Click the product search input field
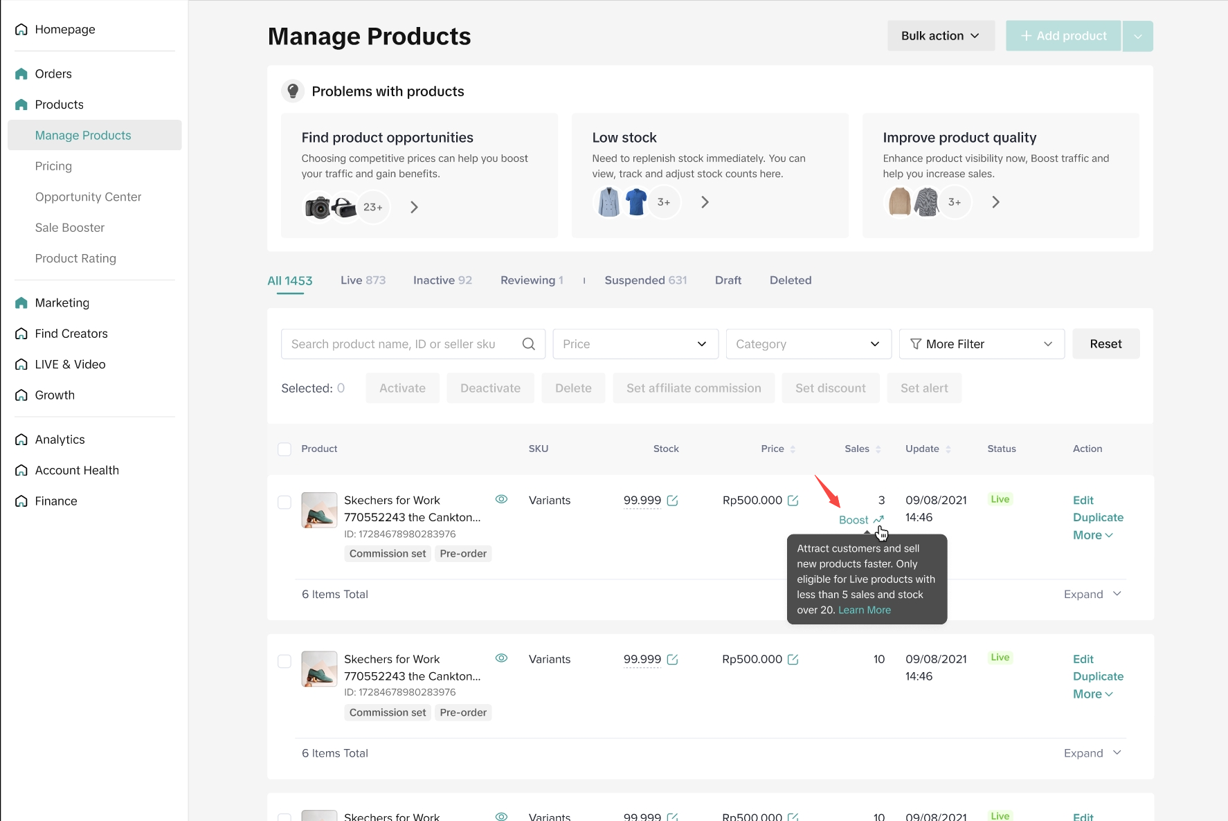Screen dimensions: 1228x821 coord(401,344)
